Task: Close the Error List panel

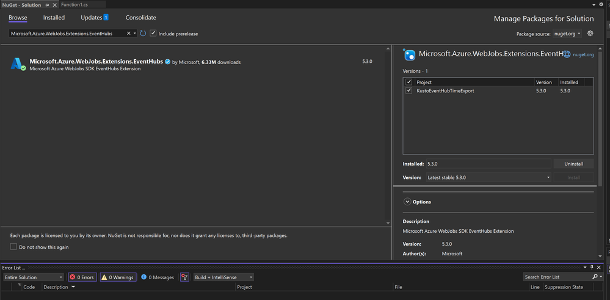Action: pos(599,268)
